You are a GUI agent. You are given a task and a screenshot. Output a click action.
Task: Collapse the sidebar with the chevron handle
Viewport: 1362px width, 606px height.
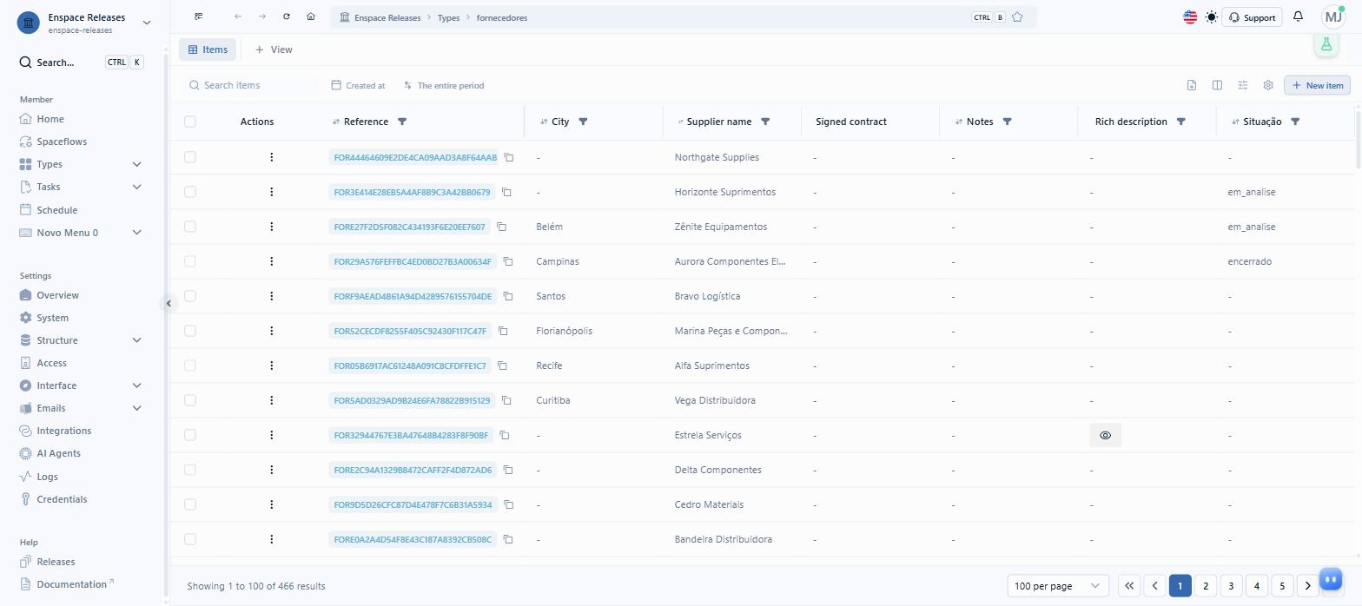169,303
